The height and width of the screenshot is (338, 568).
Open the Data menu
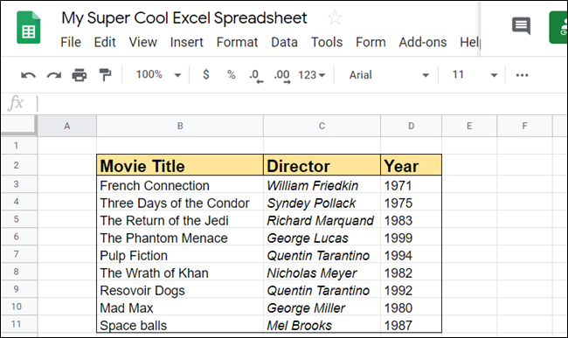pos(284,42)
